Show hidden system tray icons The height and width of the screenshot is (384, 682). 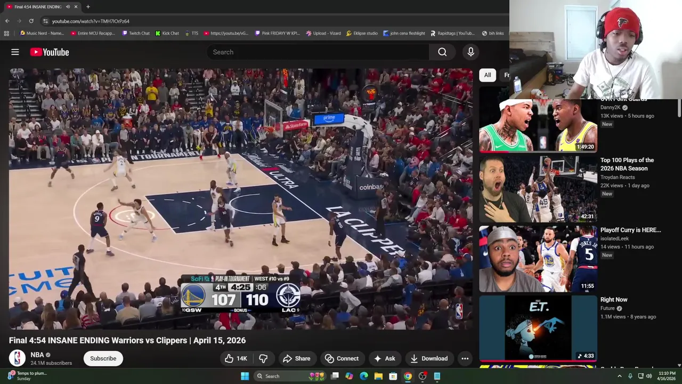[619, 376]
